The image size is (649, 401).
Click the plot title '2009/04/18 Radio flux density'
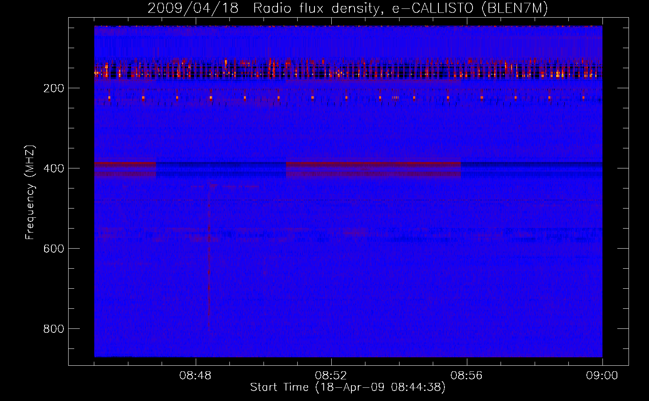348,8
